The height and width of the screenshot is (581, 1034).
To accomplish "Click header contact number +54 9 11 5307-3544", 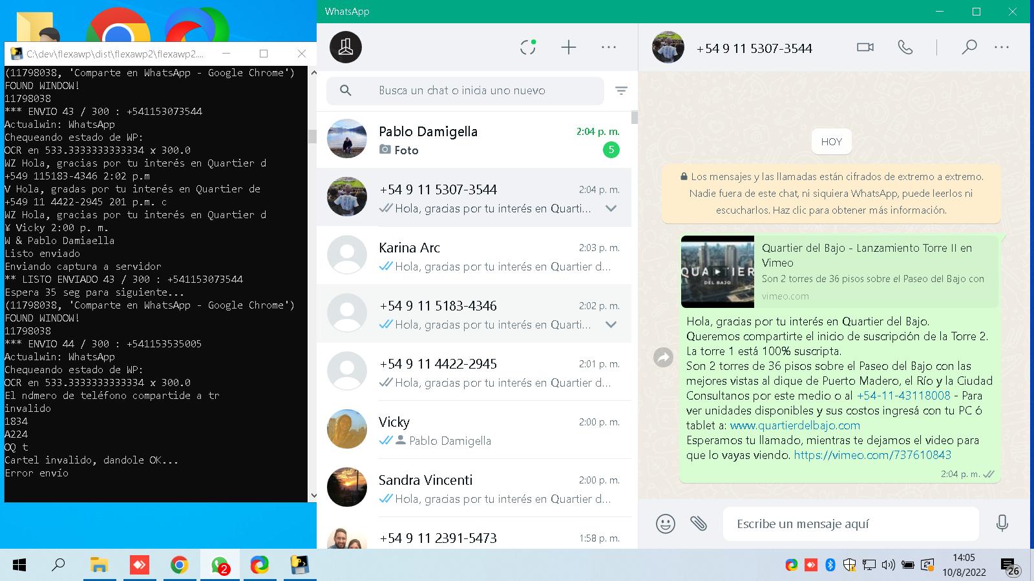I will click(754, 48).
